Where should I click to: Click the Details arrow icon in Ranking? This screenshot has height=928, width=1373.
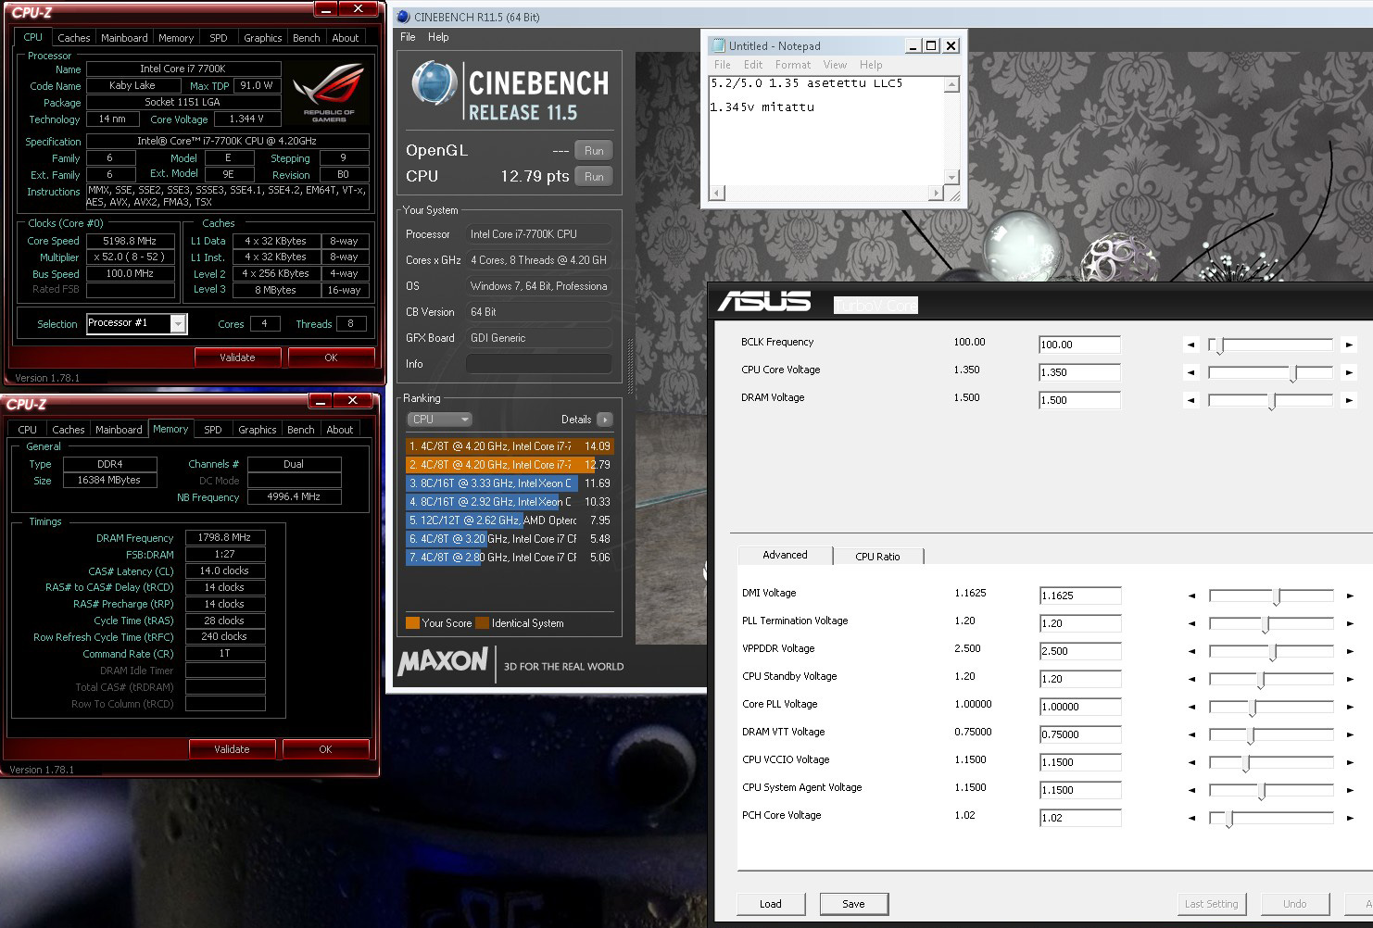point(604,420)
